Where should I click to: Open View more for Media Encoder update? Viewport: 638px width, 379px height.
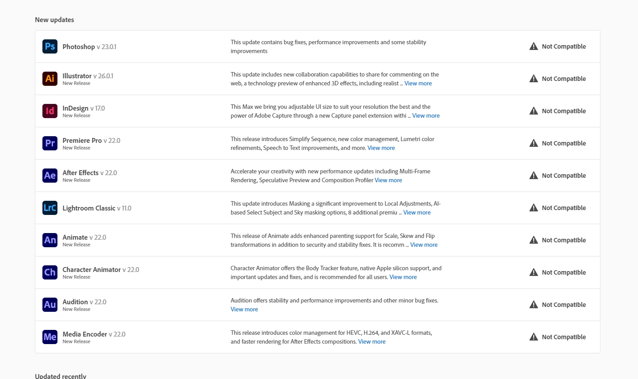point(372,341)
